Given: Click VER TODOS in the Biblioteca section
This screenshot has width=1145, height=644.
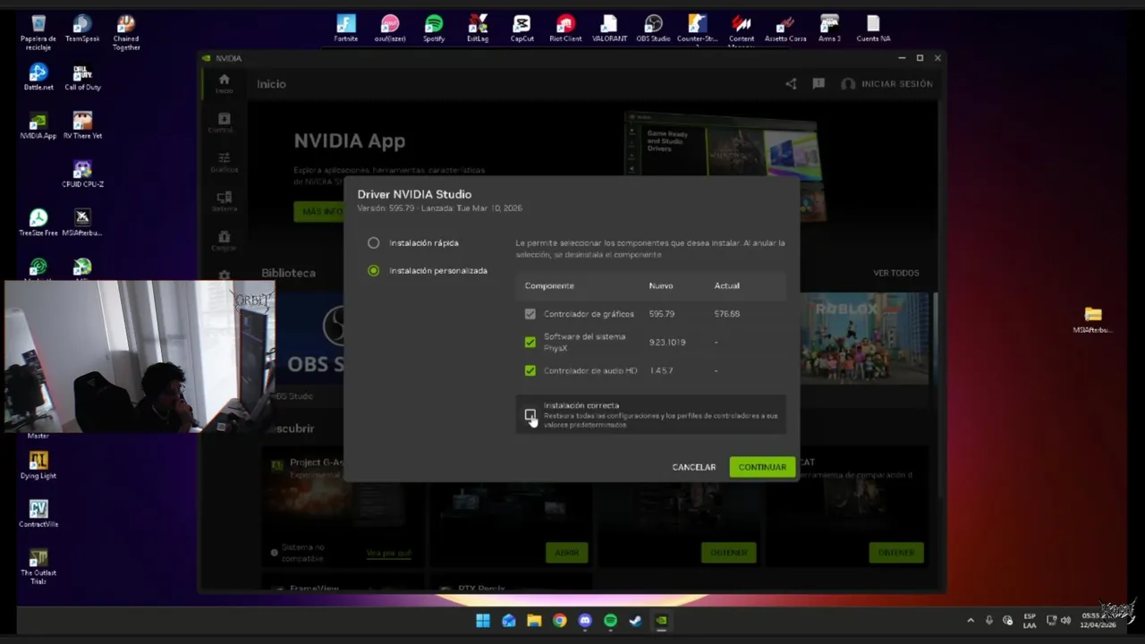Looking at the screenshot, I should point(895,273).
